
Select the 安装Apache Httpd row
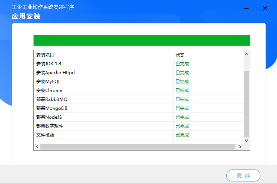[138, 73]
